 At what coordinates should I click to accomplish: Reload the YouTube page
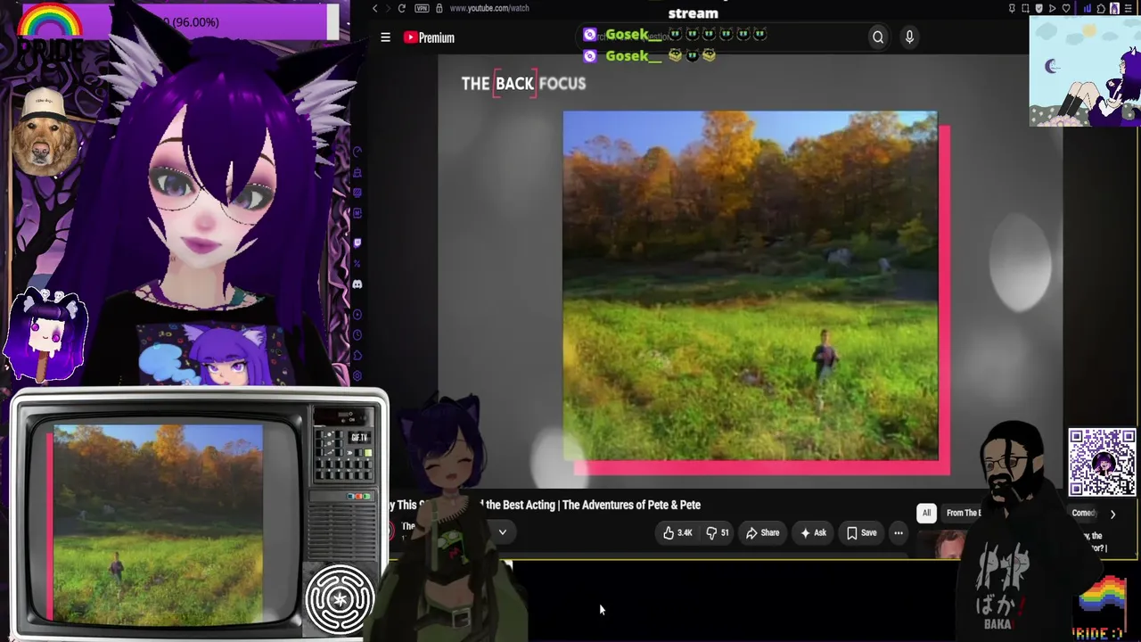tap(402, 8)
